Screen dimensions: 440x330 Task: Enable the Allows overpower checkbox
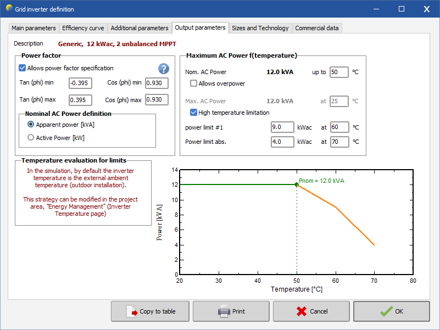[x=193, y=83]
